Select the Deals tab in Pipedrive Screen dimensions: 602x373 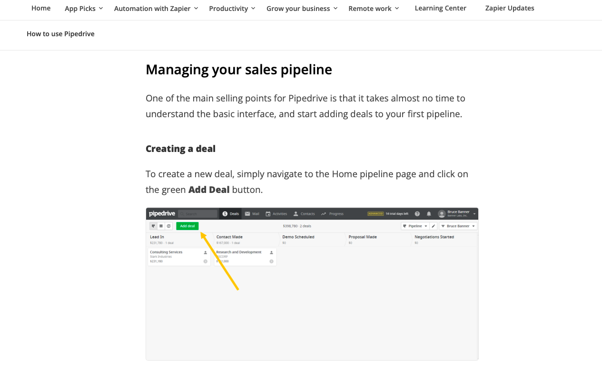pyautogui.click(x=231, y=214)
